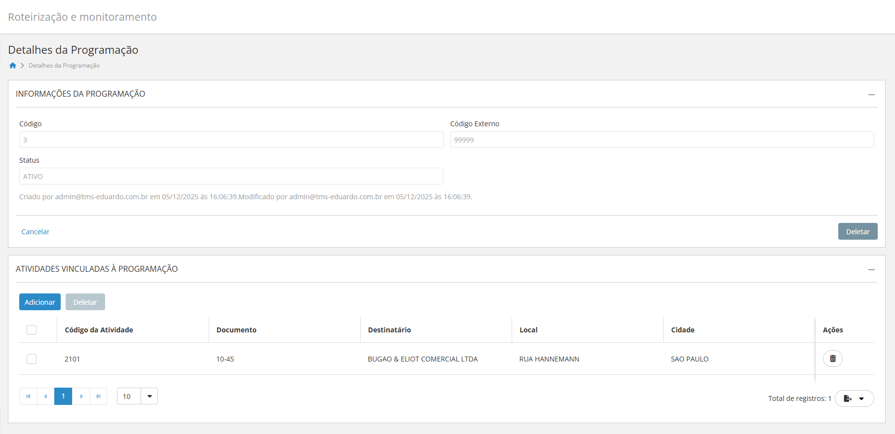
Task: Open the page size dropdown
Action: pos(149,396)
